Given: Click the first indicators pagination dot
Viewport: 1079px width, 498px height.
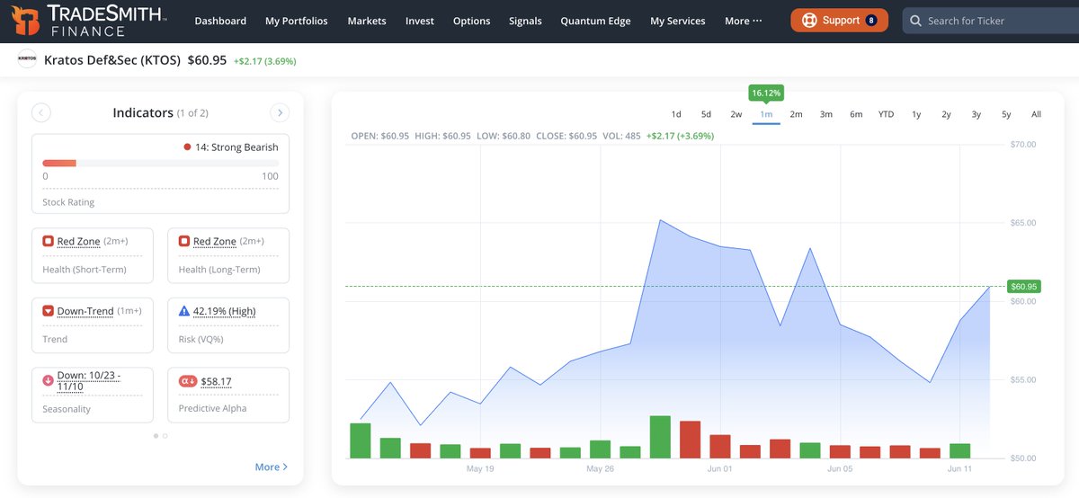Looking at the screenshot, I should [x=156, y=435].
